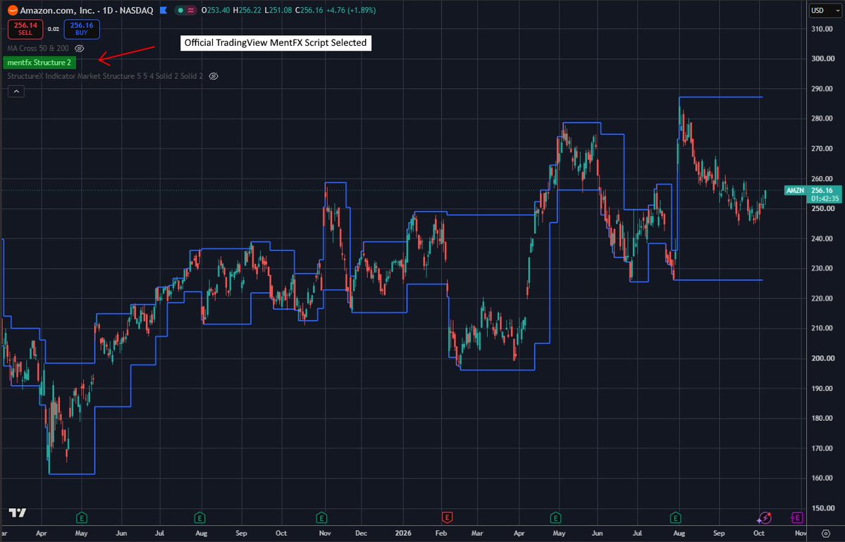Click 190.00 on the price axis

point(822,388)
